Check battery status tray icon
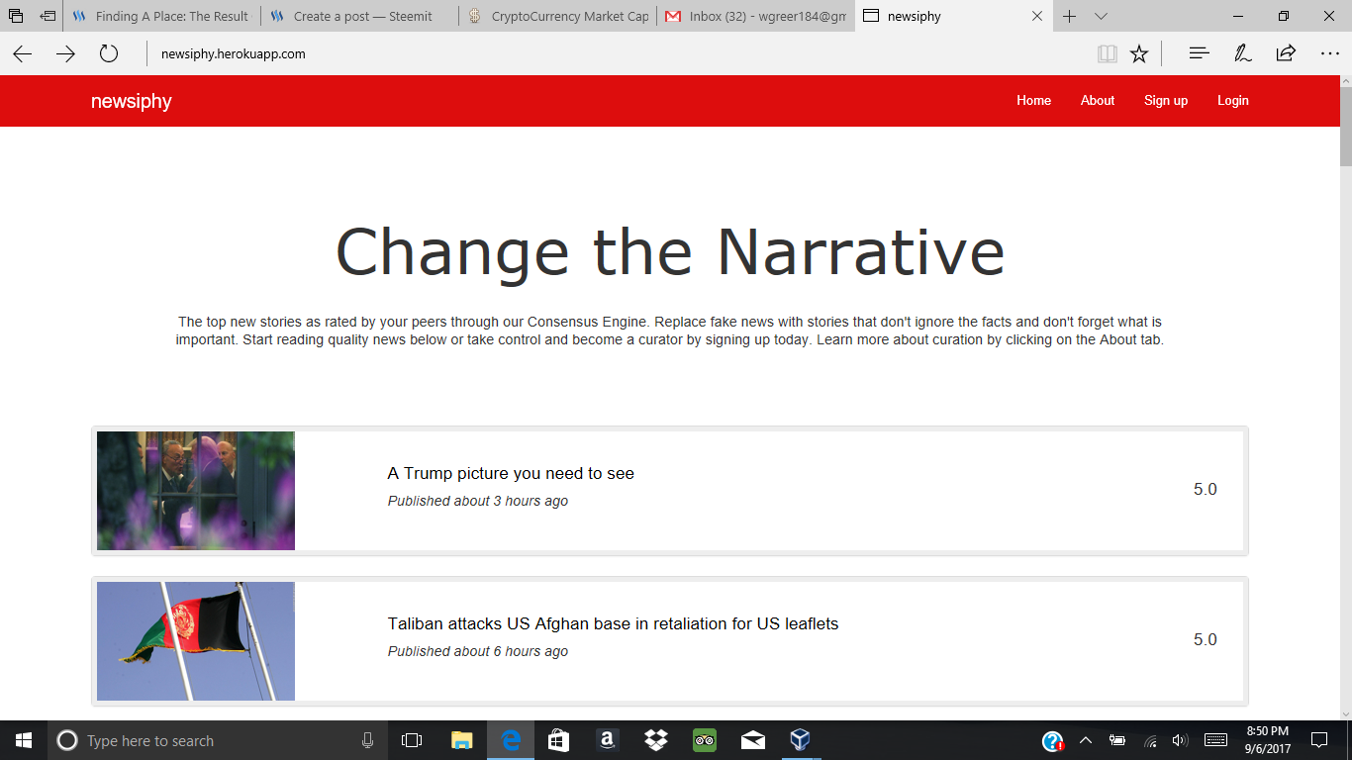 [x=1117, y=740]
